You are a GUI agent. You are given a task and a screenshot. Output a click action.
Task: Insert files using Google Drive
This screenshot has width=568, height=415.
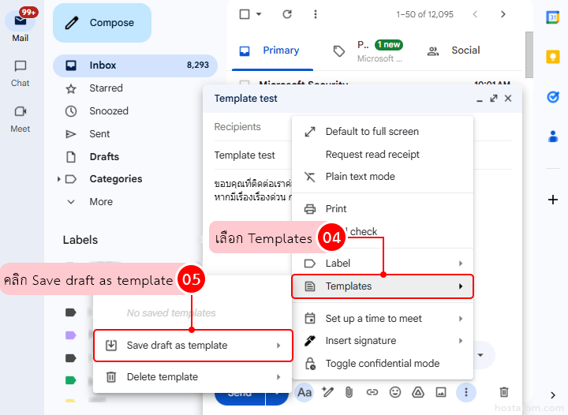pyautogui.click(x=418, y=392)
